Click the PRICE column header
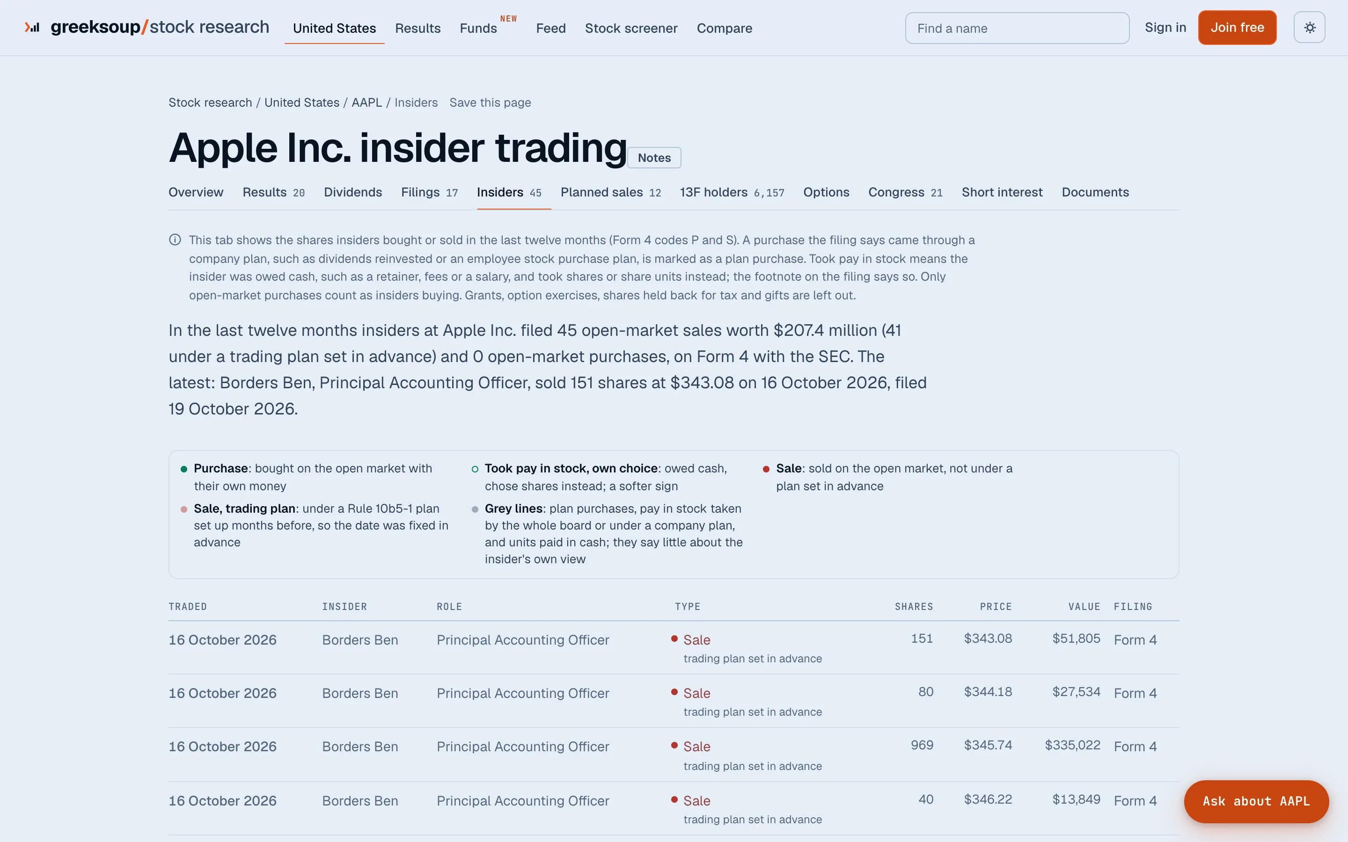Image resolution: width=1348 pixels, height=842 pixels. pos(996,606)
